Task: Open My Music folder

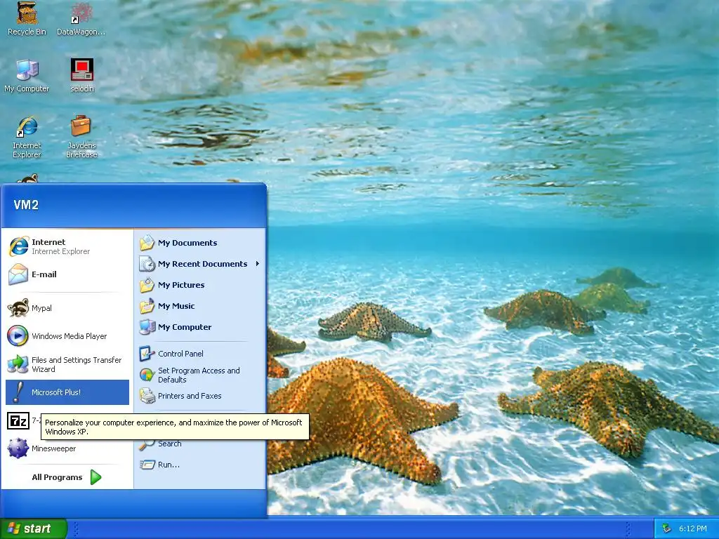Action: coord(200,306)
